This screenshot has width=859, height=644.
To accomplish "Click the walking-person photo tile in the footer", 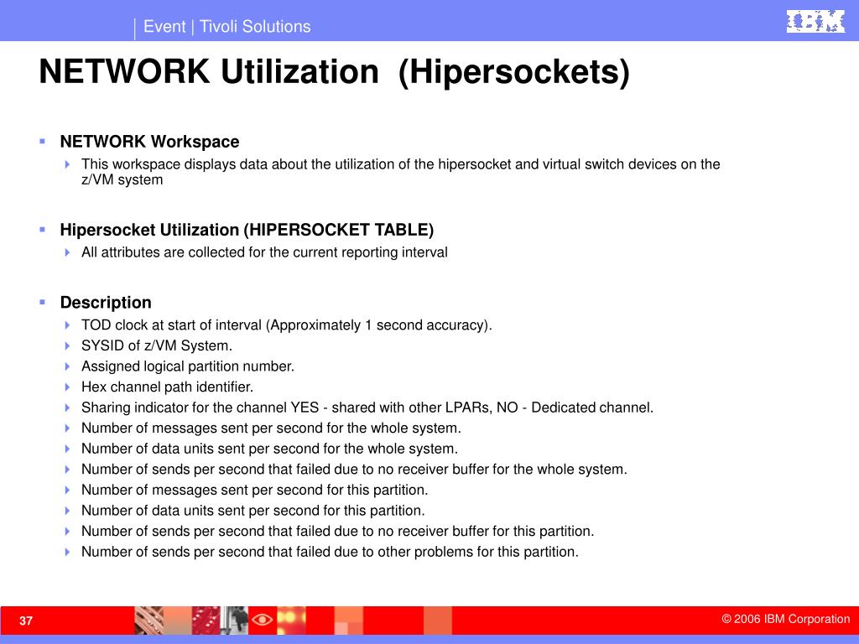I will click(235, 620).
